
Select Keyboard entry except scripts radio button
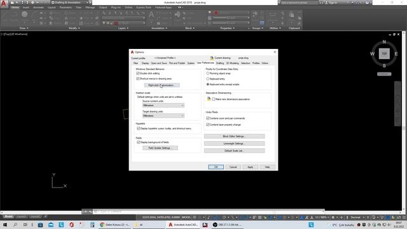tap(208, 85)
